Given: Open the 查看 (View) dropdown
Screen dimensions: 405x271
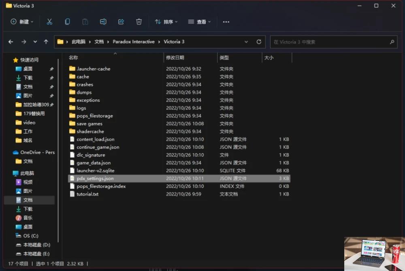Looking at the screenshot, I should pos(199,22).
